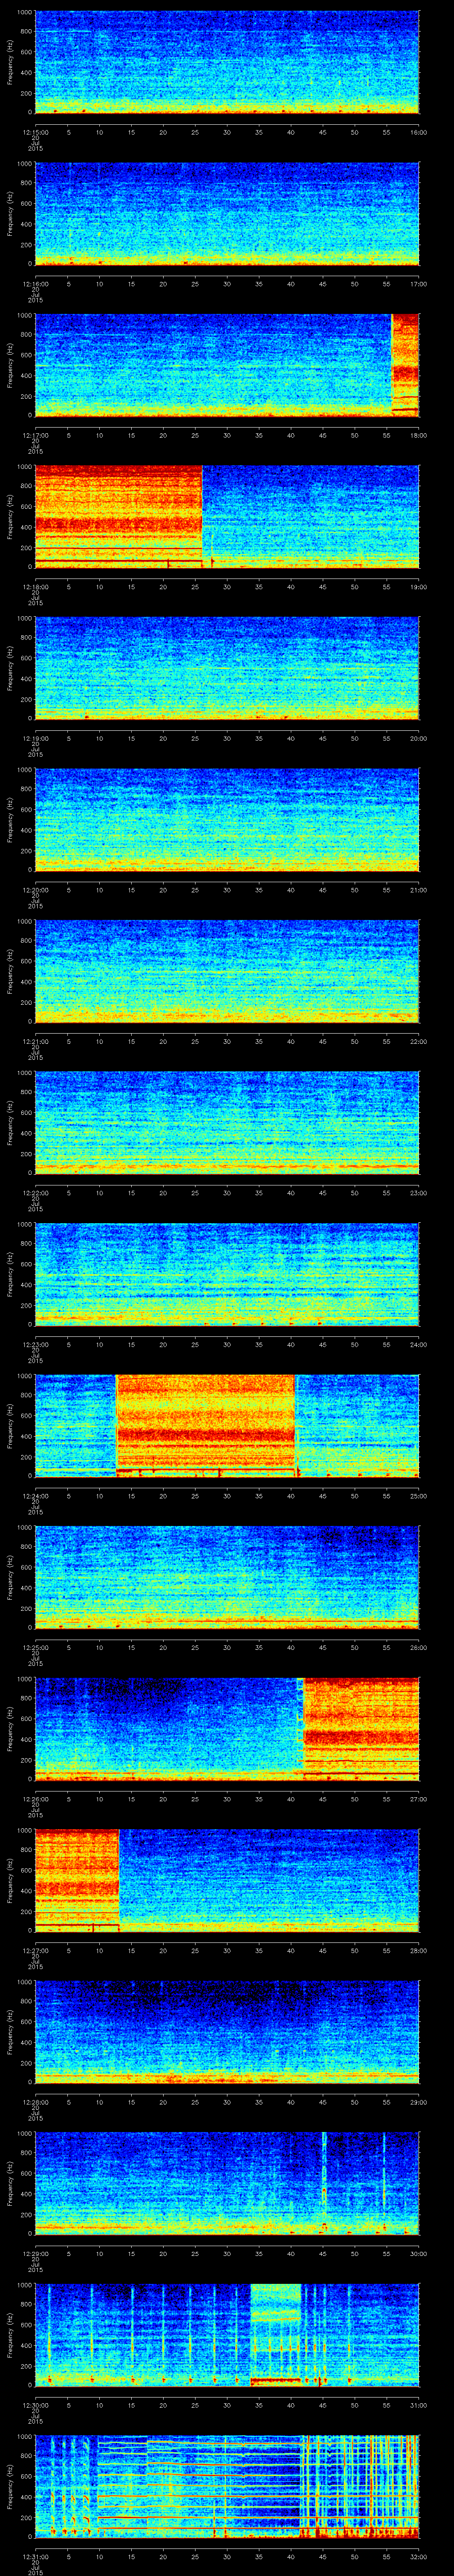Click the red broadband burst in the 12:18 panel

tap(119, 517)
